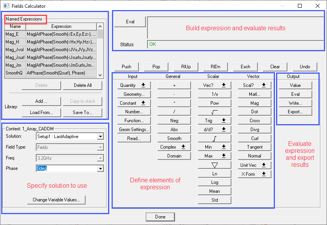The width and height of the screenshot is (327, 225).
Task: Click the named expressions list scrollbar
Action: point(100,43)
